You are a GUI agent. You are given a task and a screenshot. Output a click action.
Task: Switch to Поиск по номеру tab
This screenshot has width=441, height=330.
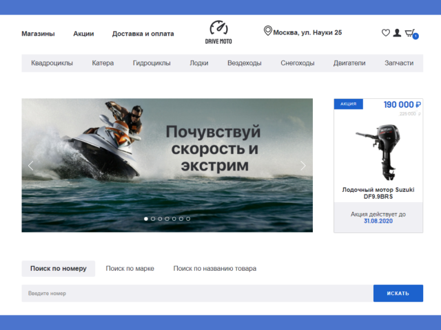pyautogui.click(x=58, y=269)
